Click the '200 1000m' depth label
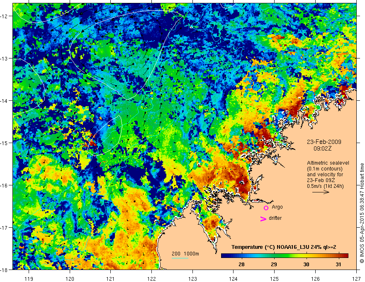Screen dimensions: 365x282 (185, 254)
